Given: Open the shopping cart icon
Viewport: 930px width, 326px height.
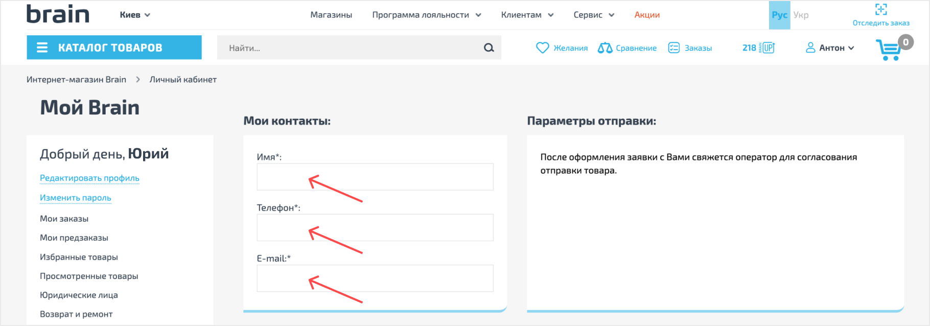Looking at the screenshot, I should coord(889,50).
